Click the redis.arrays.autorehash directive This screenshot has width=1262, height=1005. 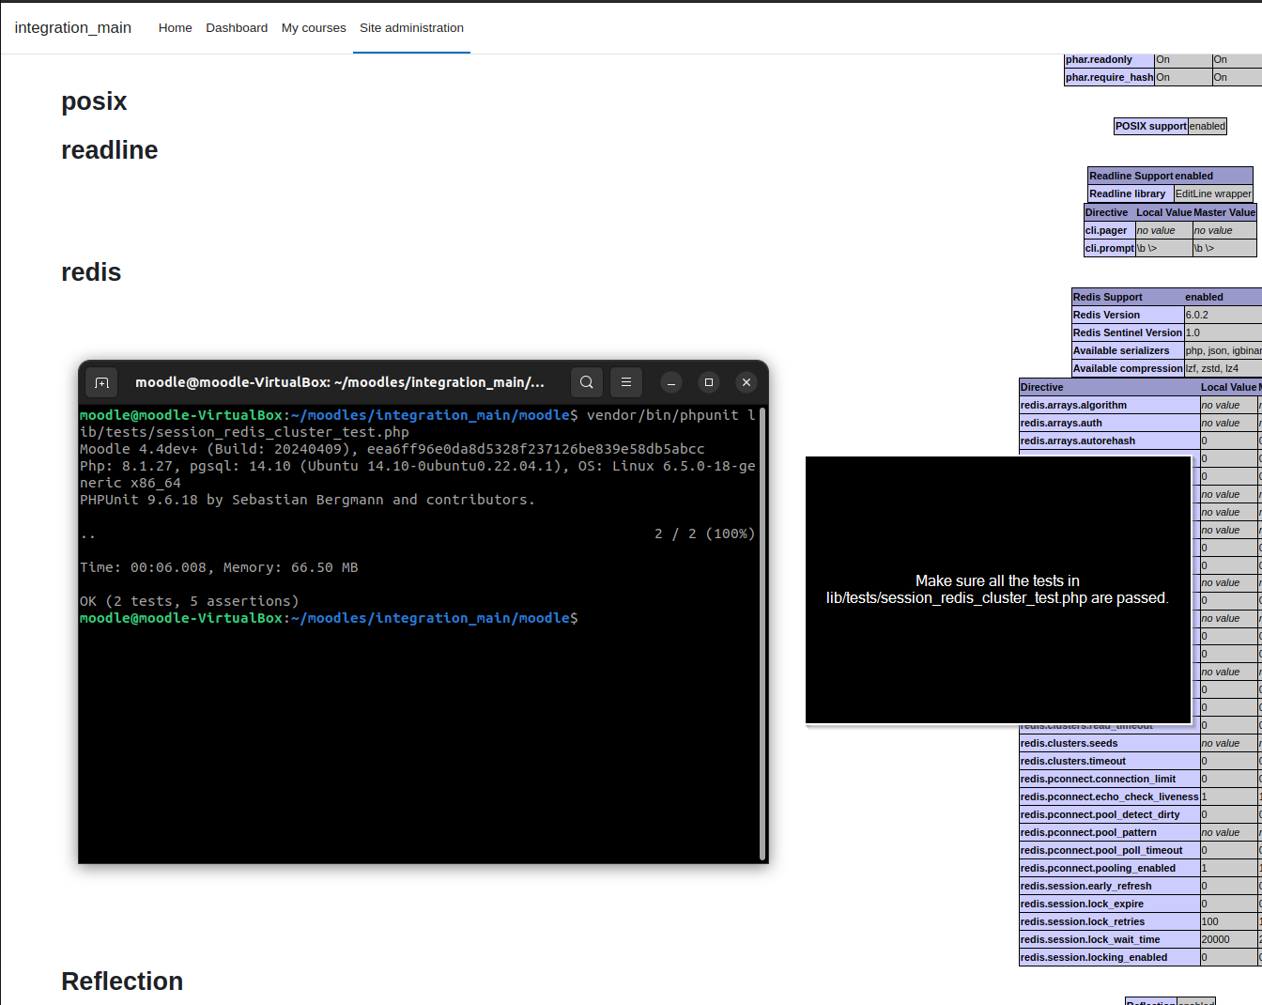(1110, 441)
